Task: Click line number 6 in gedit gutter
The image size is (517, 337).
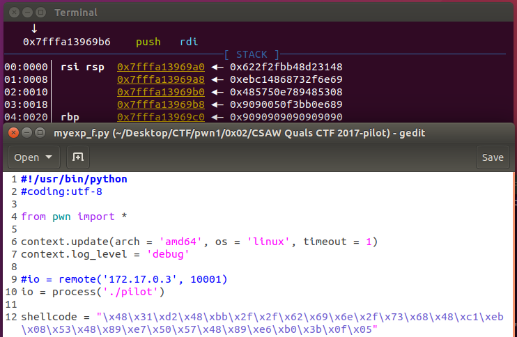Action: point(14,242)
